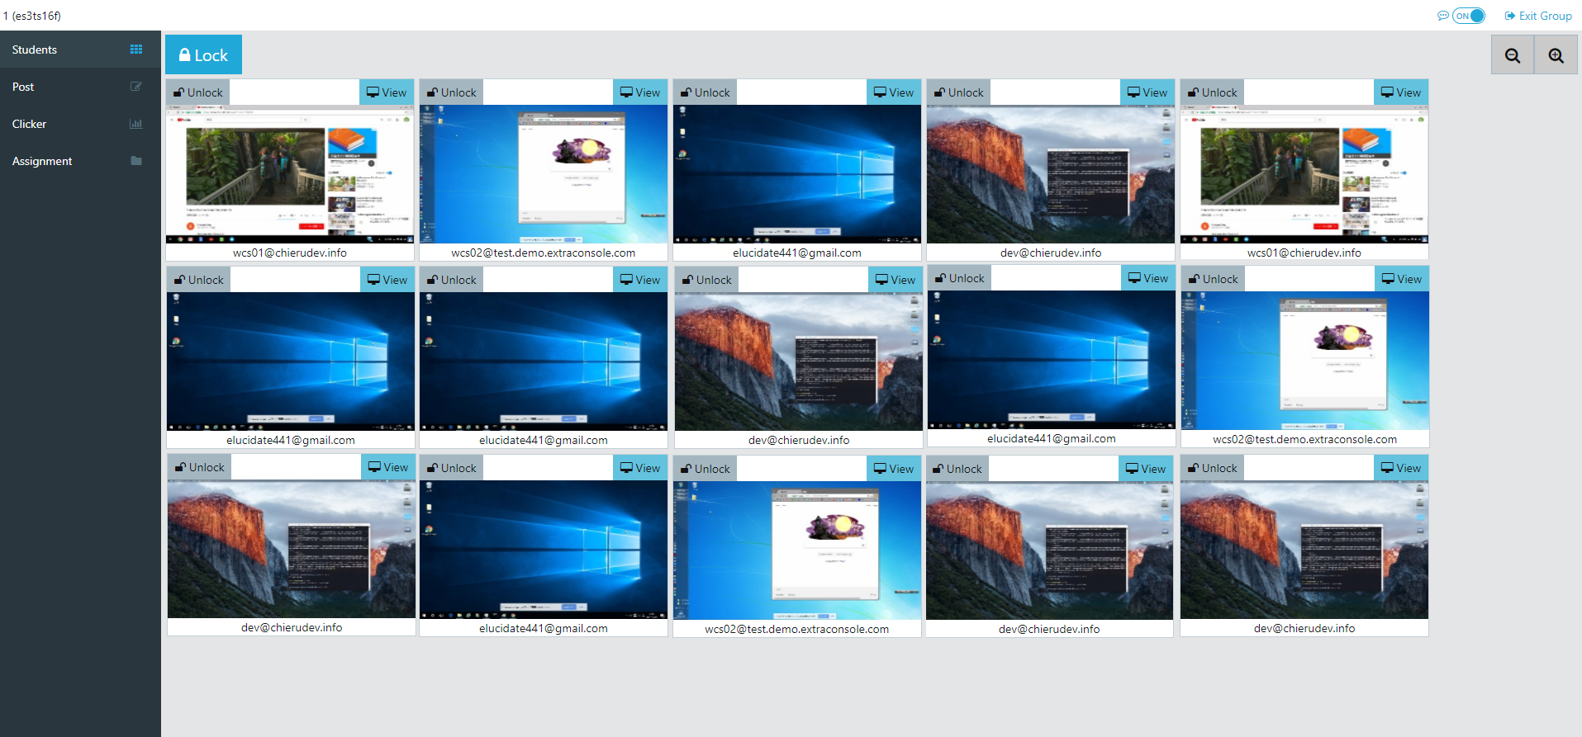Toggle Unlock on top-row elucidate441@gmail.com tile
Viewport: 1582px width, 737px height.
[705, 92]
